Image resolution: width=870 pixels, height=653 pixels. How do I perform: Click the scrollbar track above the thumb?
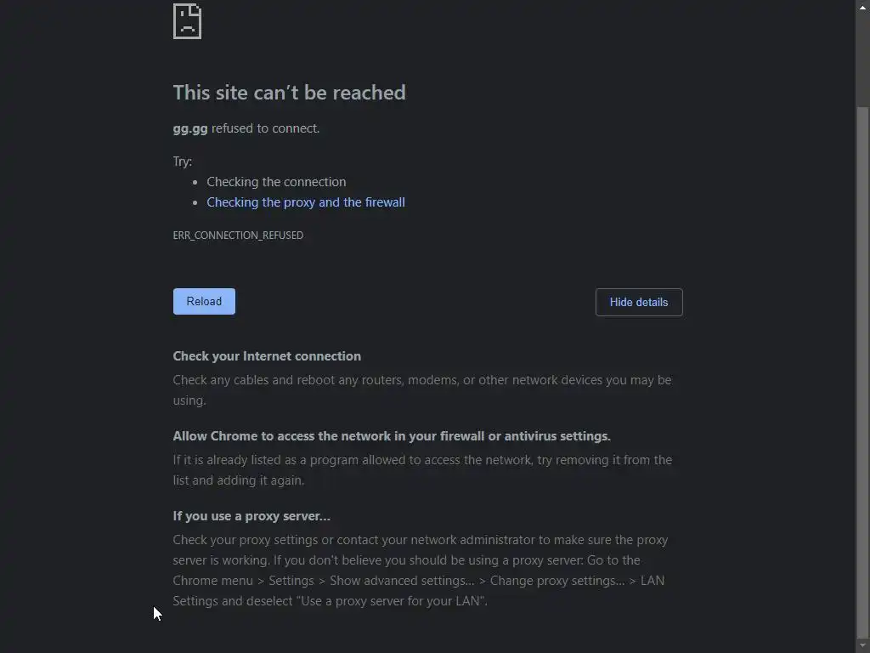click(863, 60)
